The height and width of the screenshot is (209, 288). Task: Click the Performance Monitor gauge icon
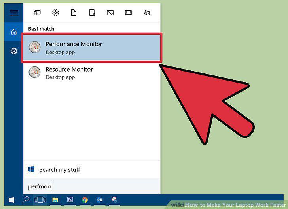pos(34,47)
